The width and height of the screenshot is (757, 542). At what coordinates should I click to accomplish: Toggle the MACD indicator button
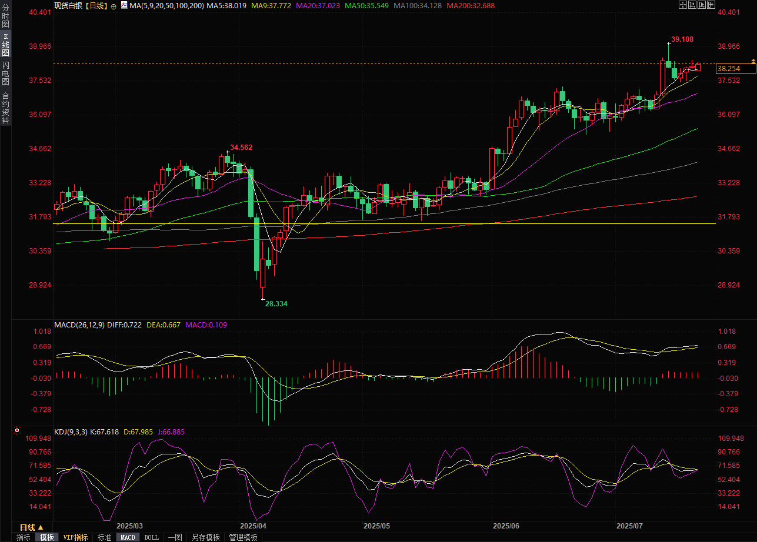(x=128, y=537)
